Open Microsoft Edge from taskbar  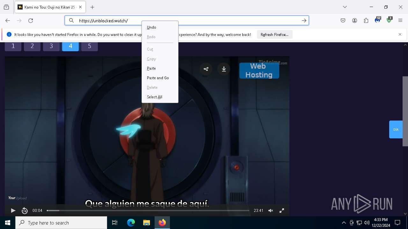(131, 223)
